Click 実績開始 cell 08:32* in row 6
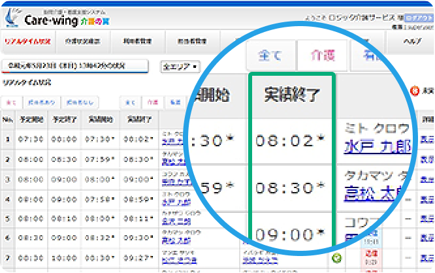Viewport: 435px width, 273px height. point(100,238)
